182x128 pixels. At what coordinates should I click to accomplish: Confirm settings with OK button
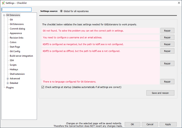(133, 124)
